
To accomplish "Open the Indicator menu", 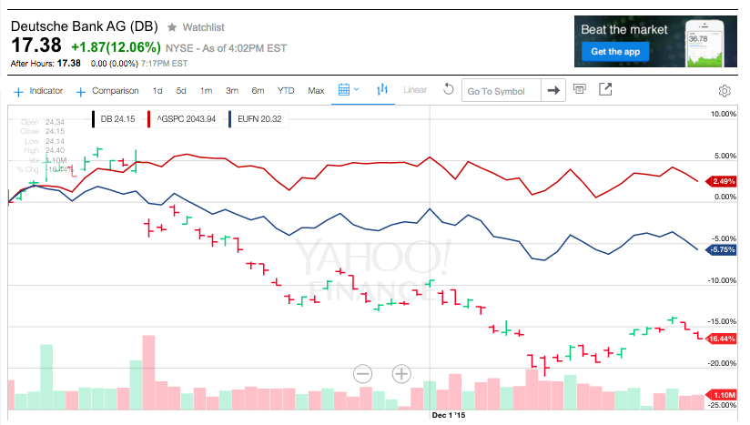I will (x=46, y=91).
